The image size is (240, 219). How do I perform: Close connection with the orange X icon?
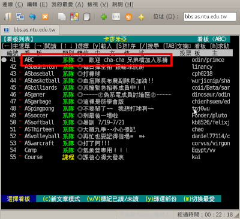[x=45, y=17]
